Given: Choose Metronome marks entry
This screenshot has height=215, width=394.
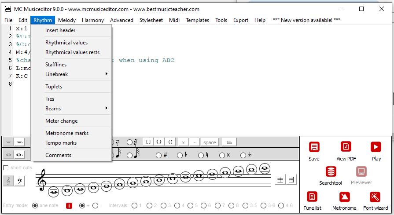Looking at the screenshot, I should [71, 133].
